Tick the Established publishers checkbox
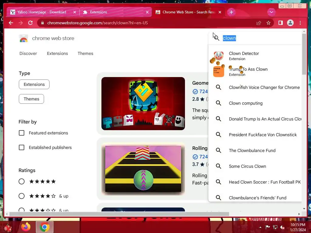This screenshot has width=311, height=233. (x=22, y=147)
